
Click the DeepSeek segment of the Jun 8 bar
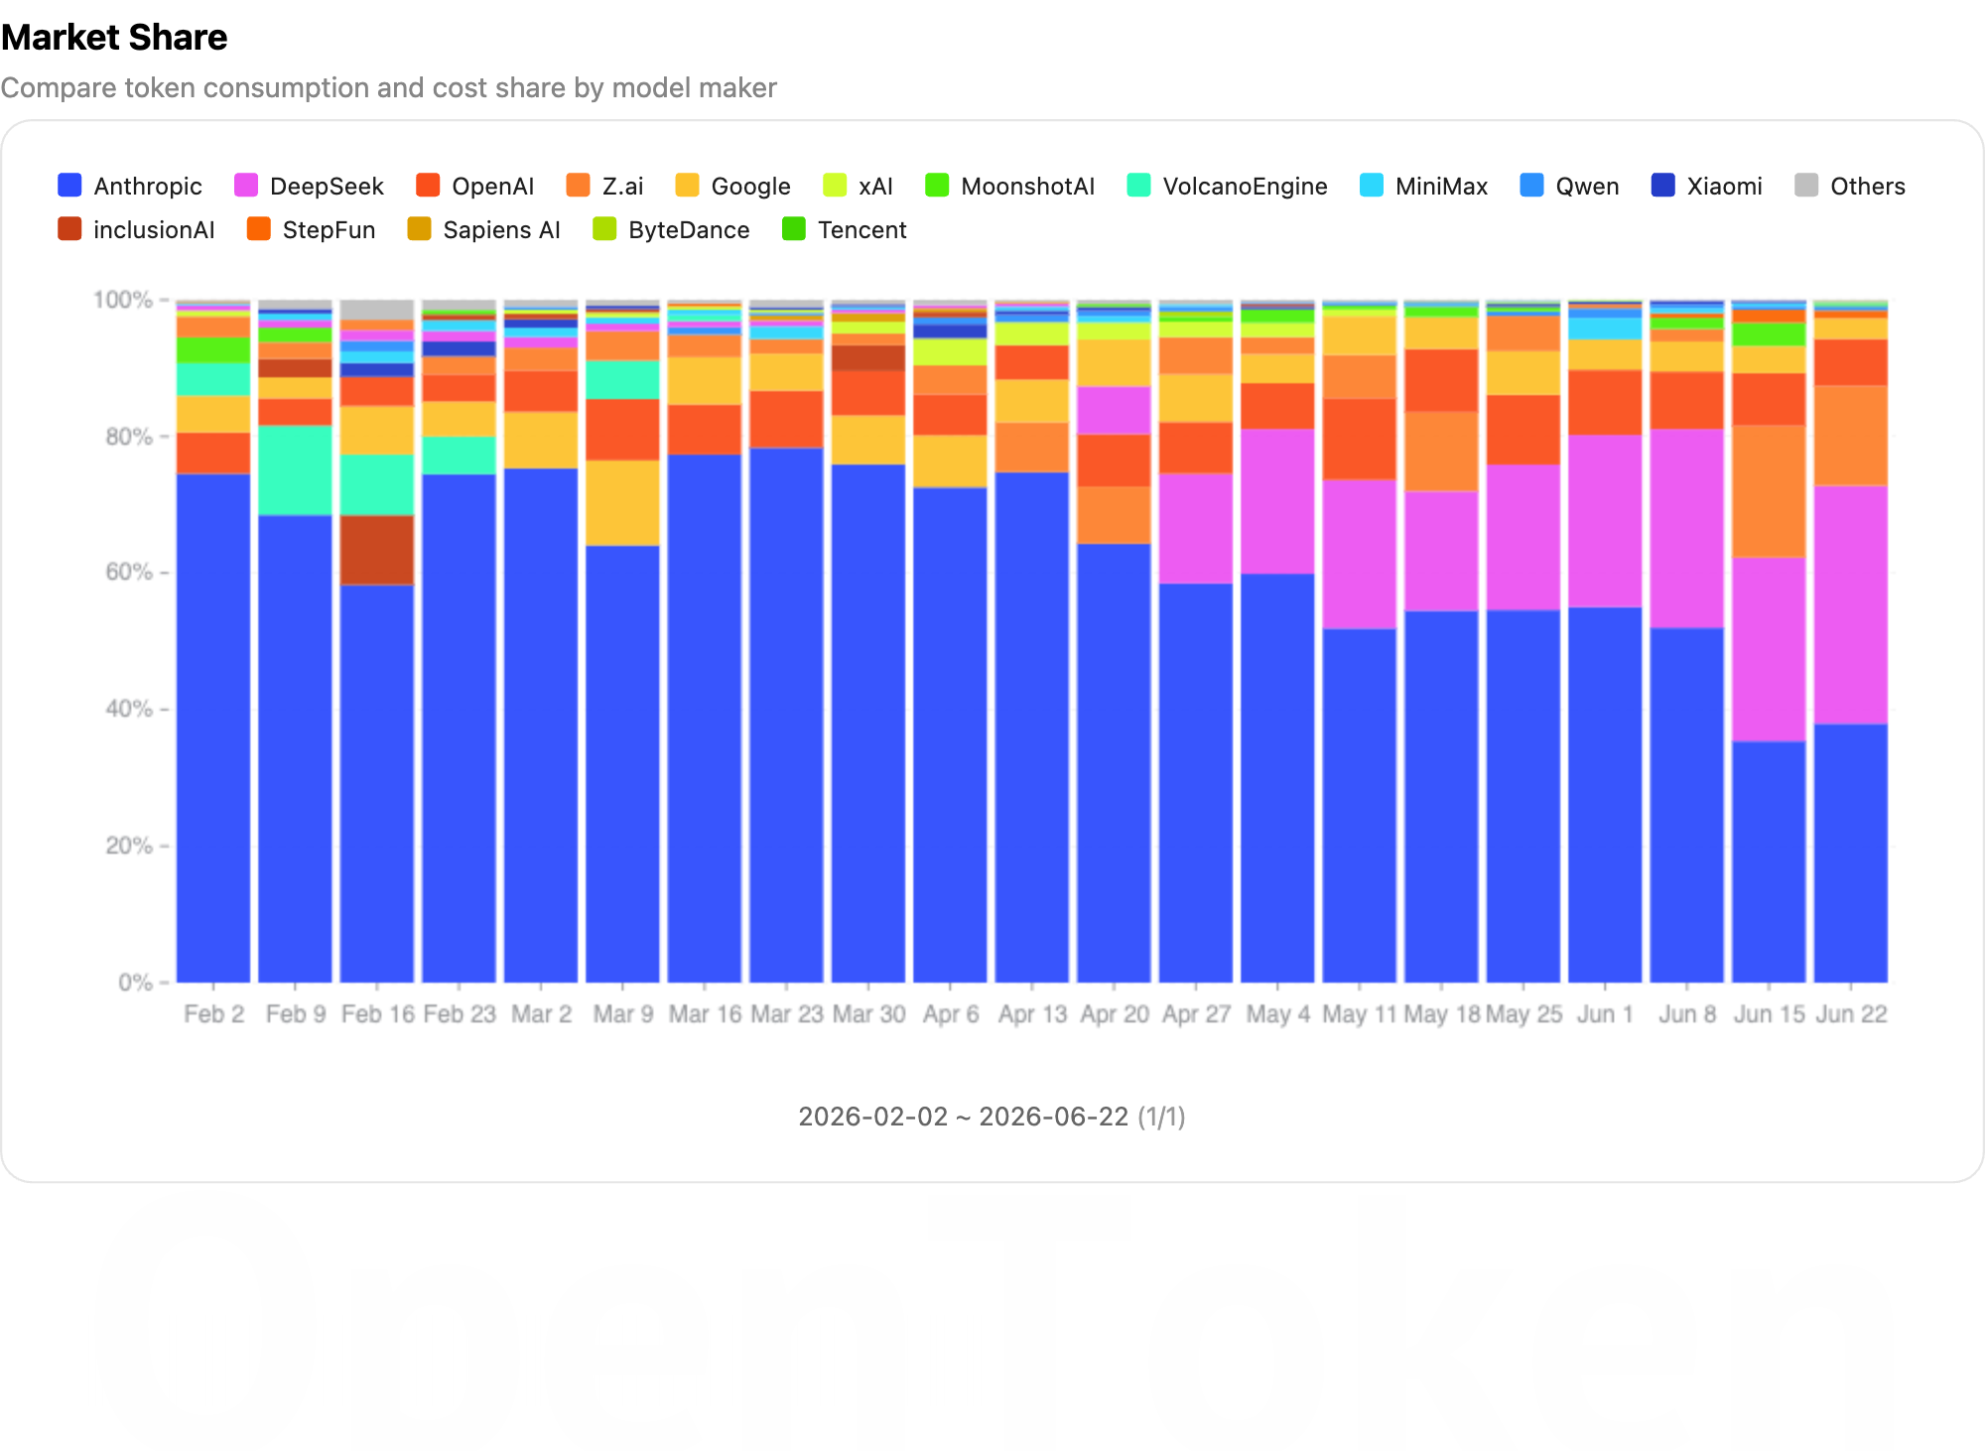point(1686,528)
